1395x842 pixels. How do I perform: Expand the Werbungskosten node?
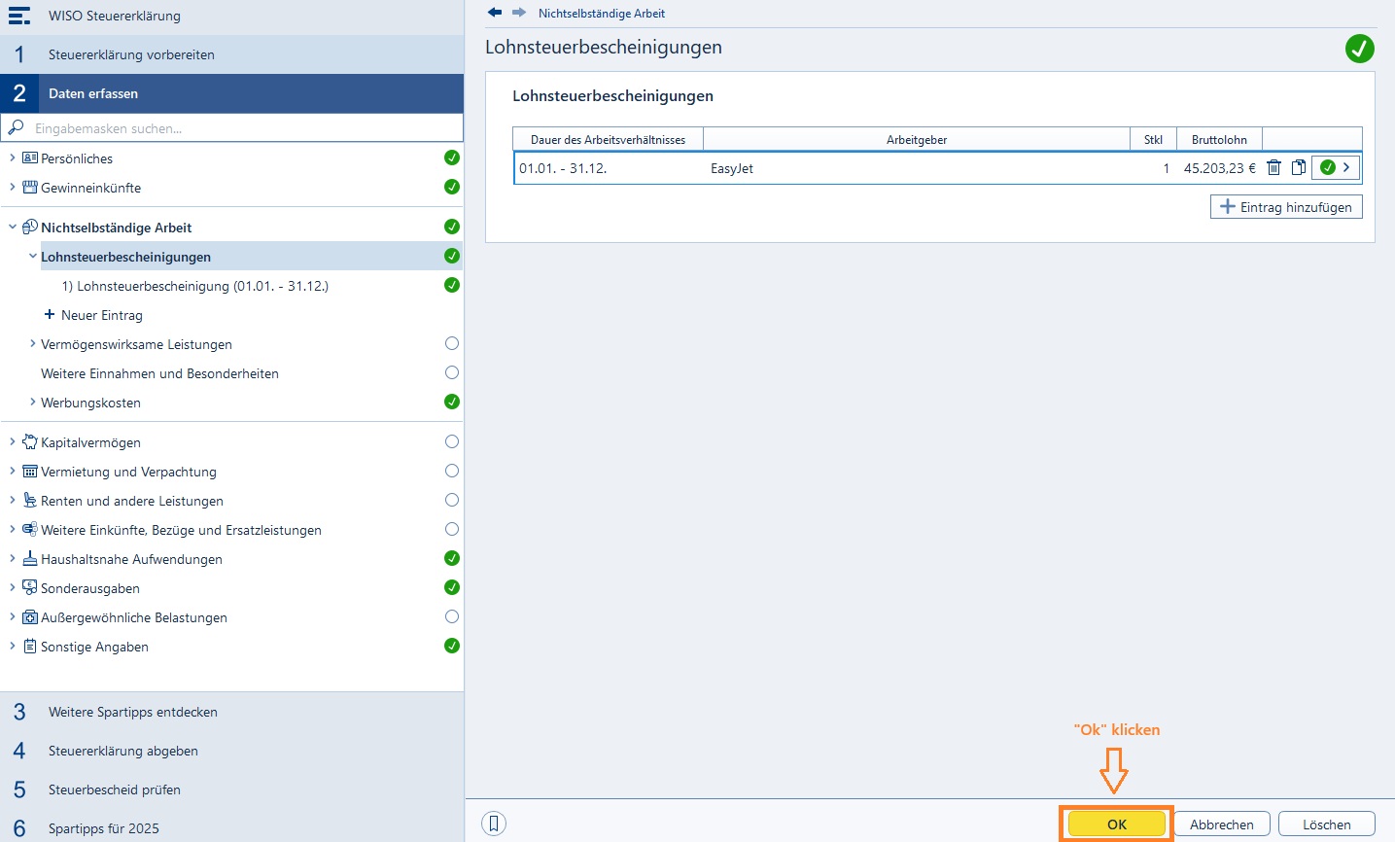click(33, 402)
